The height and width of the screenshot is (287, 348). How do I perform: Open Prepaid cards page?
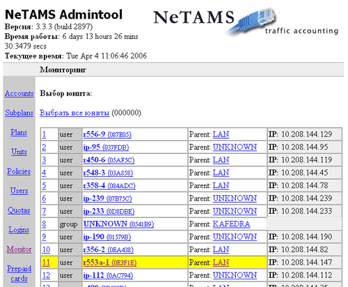click(x=19, y=273)
